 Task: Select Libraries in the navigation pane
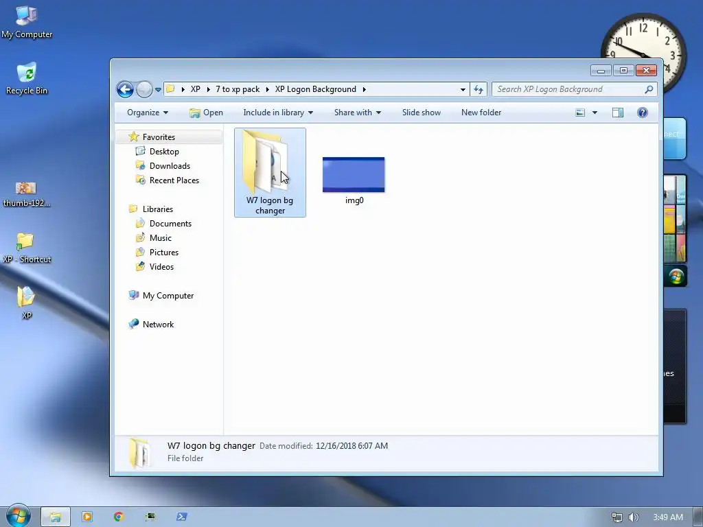157,209
